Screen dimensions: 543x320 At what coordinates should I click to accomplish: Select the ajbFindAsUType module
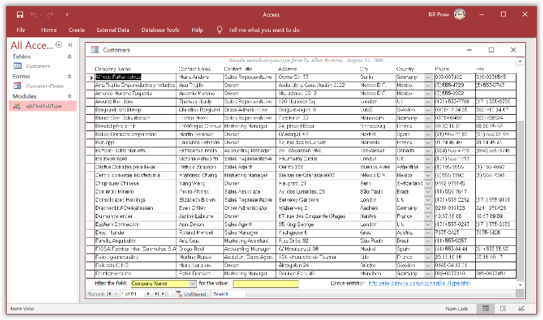pyautogui.click(x=43, y=107)
